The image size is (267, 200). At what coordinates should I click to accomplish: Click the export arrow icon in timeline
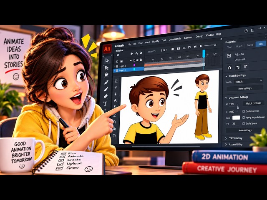(x=189, y=47)
